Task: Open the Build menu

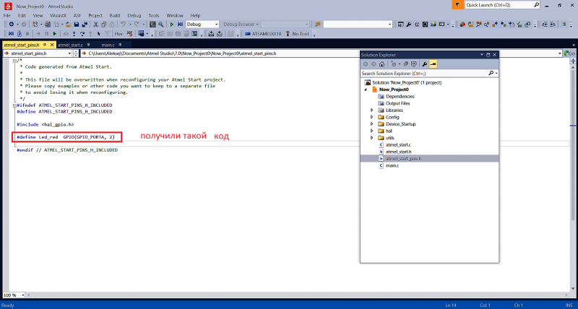Action: click(x=115, y=15)
